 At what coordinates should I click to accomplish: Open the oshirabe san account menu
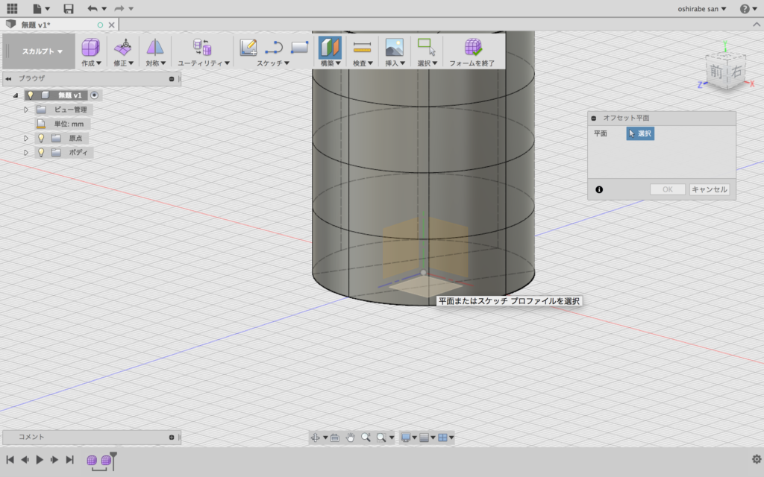click(701, 9)
